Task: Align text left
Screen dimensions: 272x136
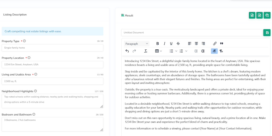Action: (x=190, y=44)
